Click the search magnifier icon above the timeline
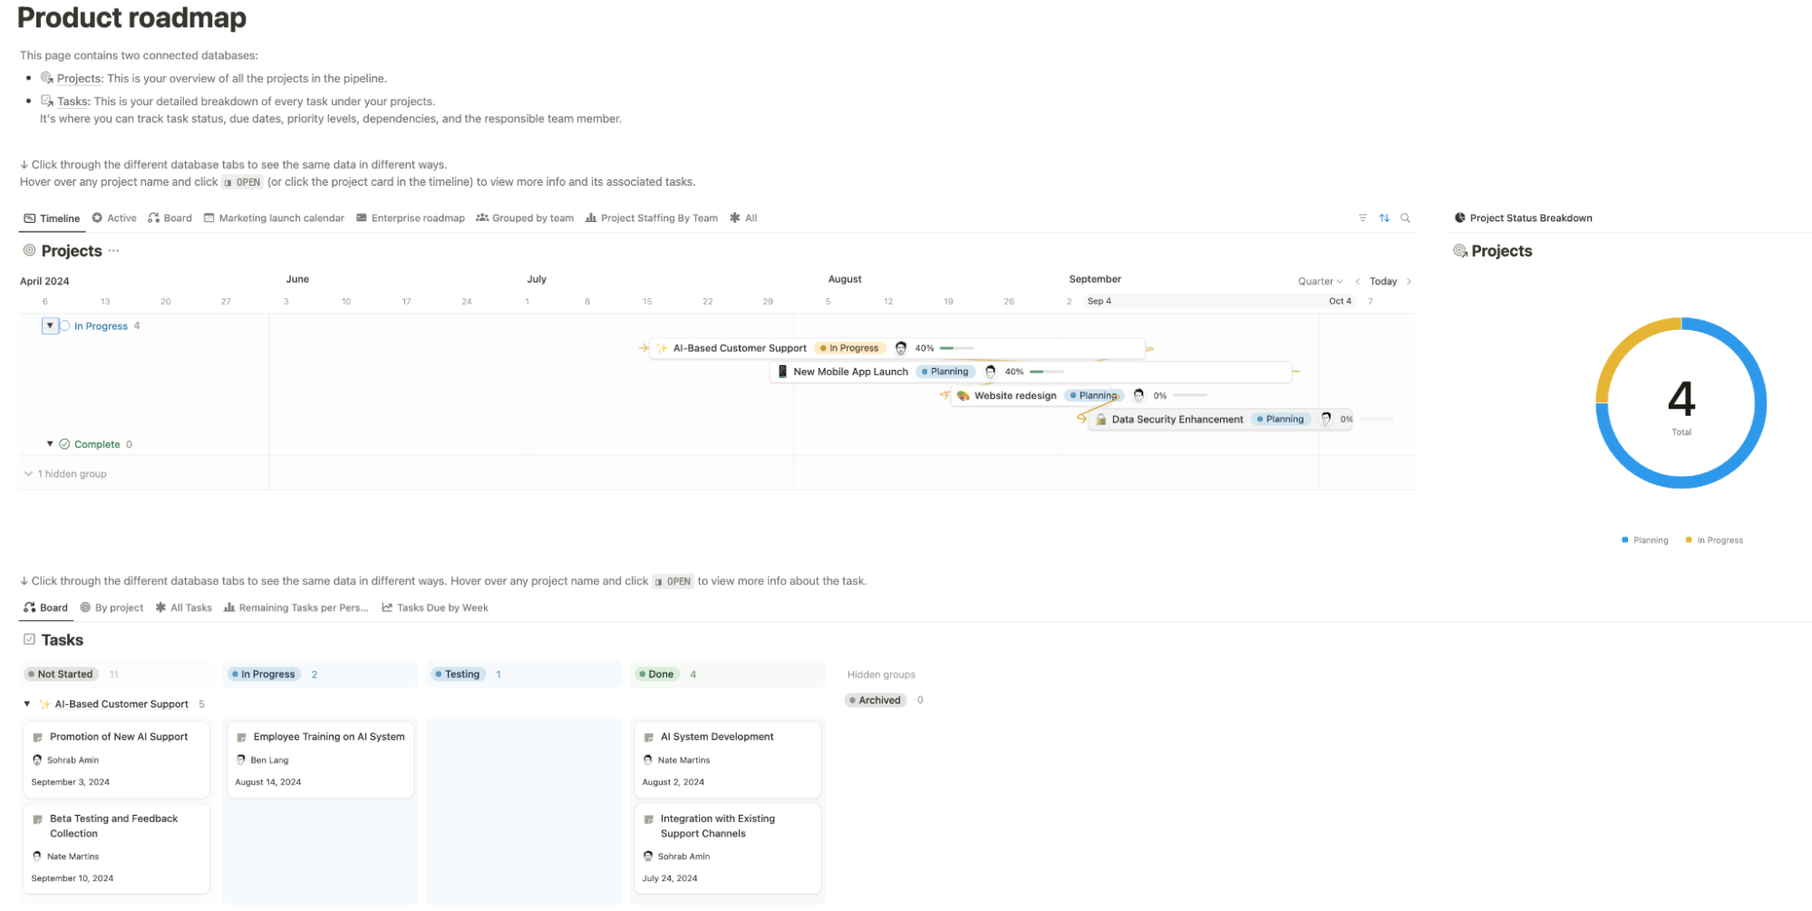This screenshot has width=1812, height=911. coord(1406,218)
